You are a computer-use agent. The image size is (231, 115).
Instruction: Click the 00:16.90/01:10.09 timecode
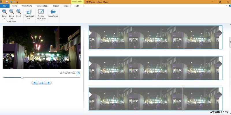tap(67, 73)
